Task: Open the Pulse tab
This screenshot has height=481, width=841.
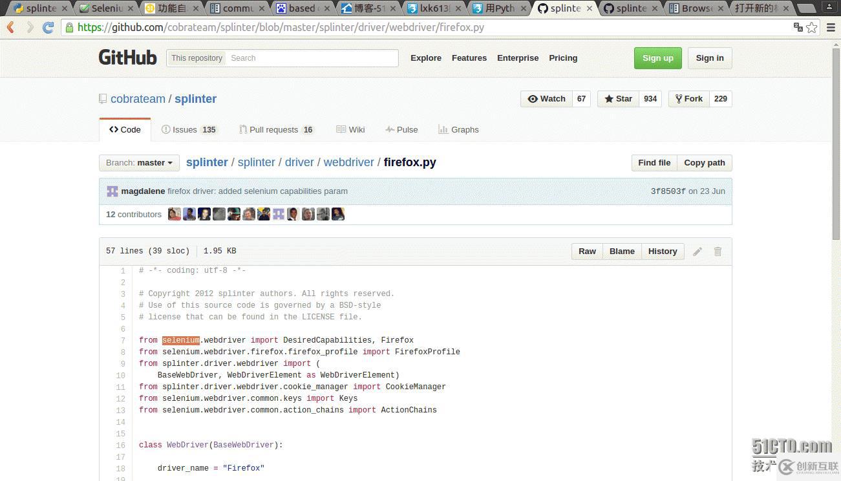Action: point(401,130)
